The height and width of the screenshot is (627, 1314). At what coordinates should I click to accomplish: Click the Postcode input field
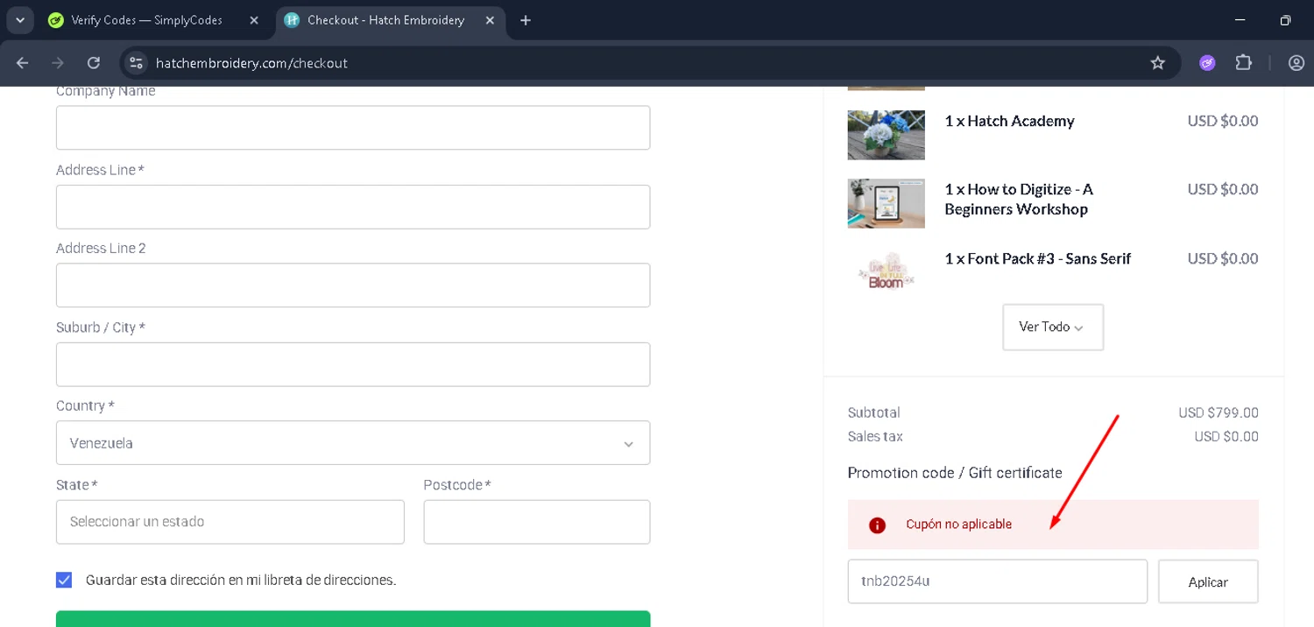click(537, 522)
